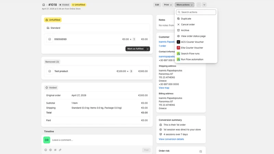This screenshot has height=154, width=274.
Task: Click the order number #1018
Action: (53, 5)
